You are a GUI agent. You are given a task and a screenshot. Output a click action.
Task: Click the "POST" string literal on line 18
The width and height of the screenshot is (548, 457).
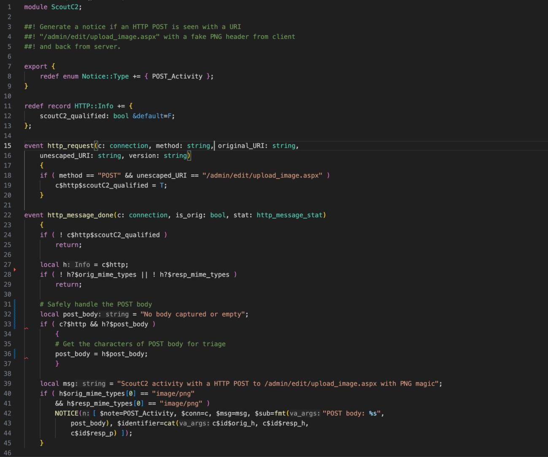coord(109,176)
